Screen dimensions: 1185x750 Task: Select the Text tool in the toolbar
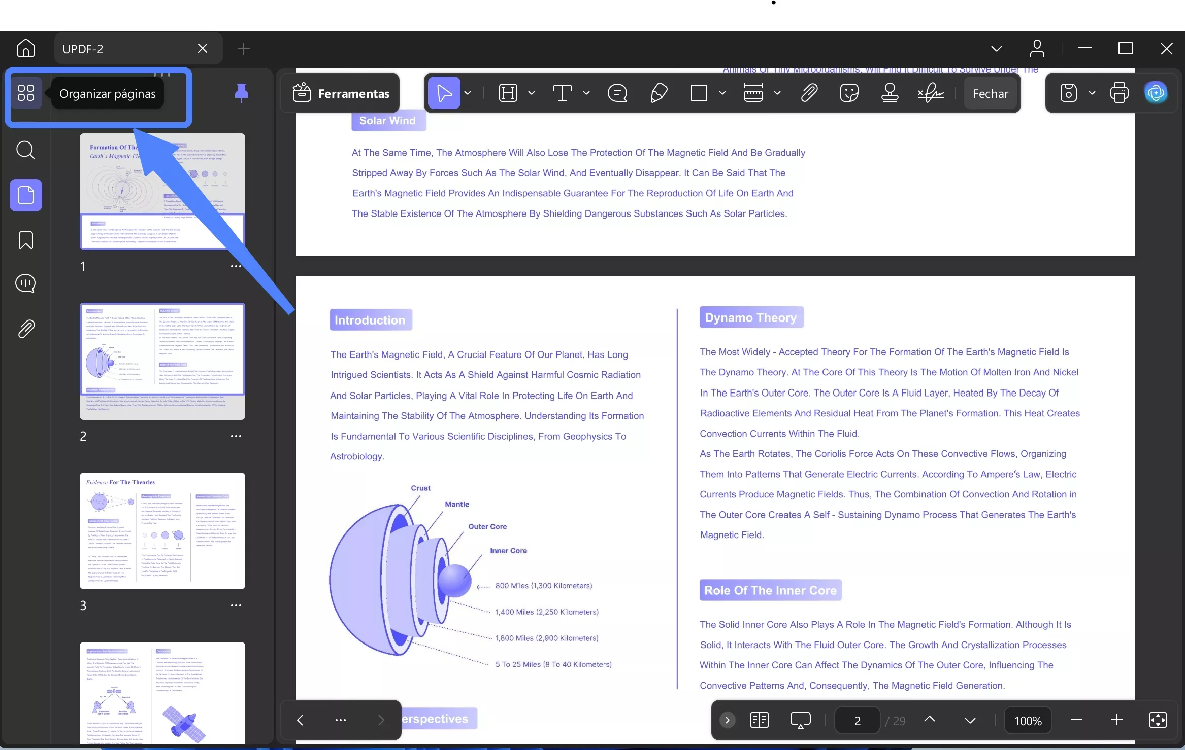click(563, 93)
